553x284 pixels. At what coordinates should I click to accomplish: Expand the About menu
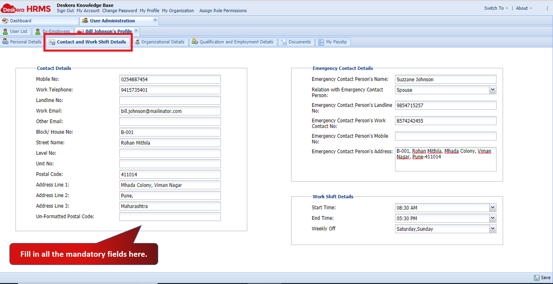coord(524,8)
